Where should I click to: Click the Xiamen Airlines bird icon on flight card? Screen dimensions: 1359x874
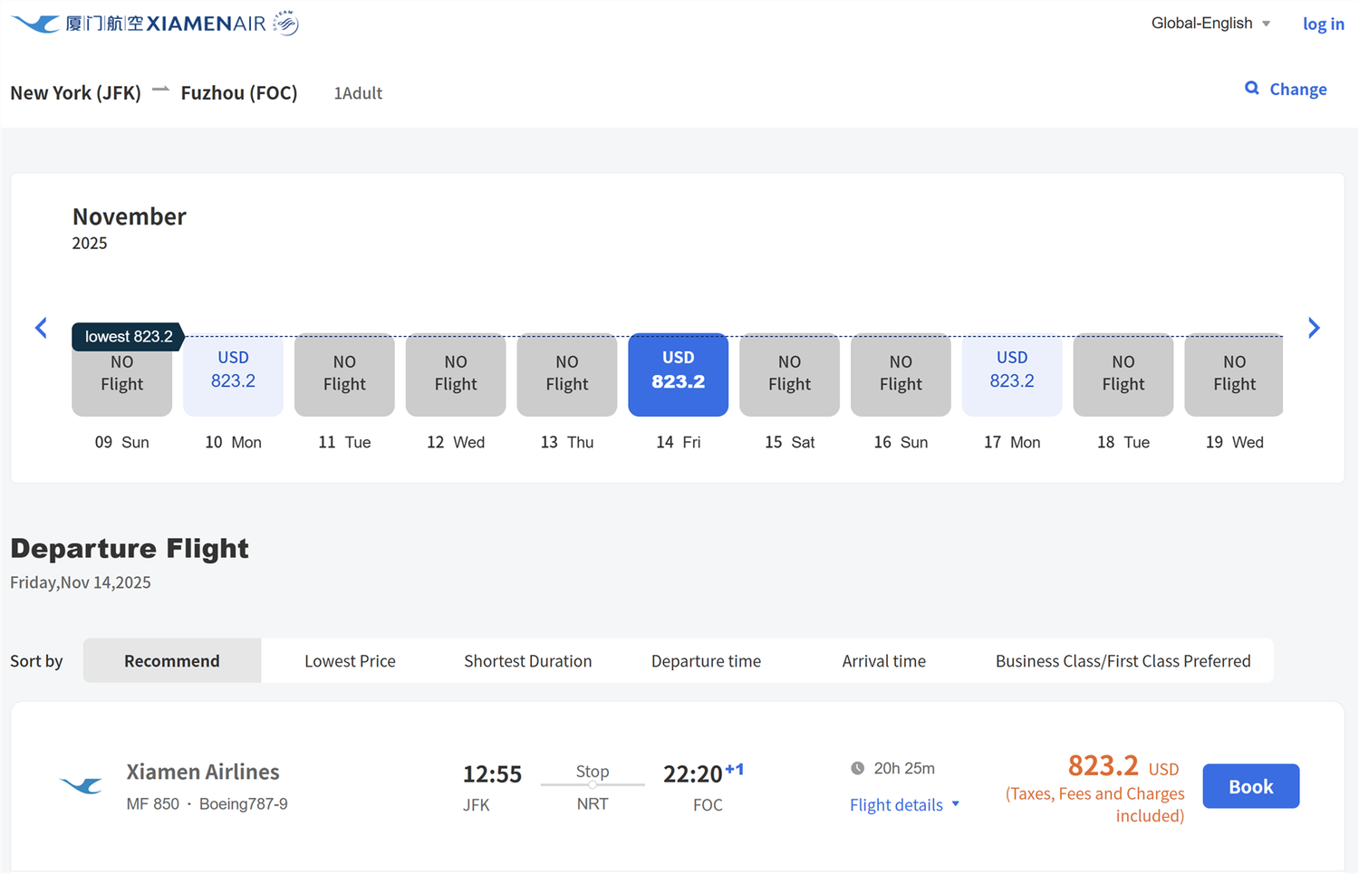click(82, 785)
